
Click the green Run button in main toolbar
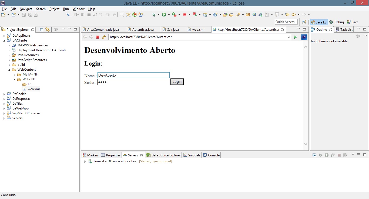click(x=164, y=15)
